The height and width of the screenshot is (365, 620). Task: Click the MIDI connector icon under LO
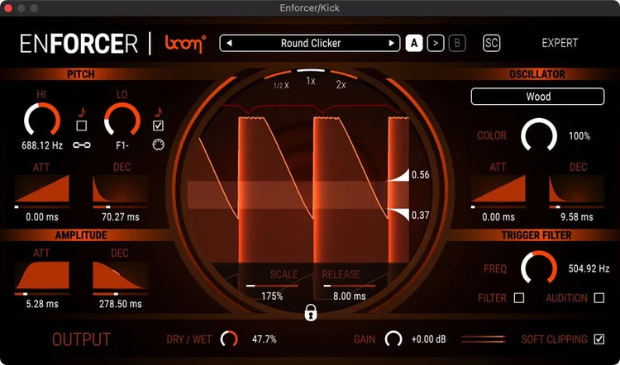[158, 145]
